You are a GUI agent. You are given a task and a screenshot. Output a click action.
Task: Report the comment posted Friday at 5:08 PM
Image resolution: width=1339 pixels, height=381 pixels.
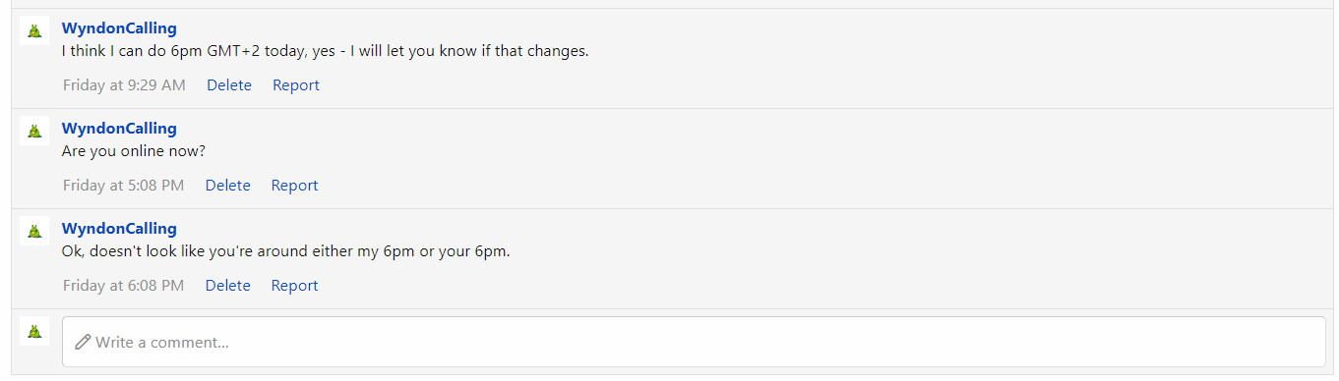click(x=295, y=186)
